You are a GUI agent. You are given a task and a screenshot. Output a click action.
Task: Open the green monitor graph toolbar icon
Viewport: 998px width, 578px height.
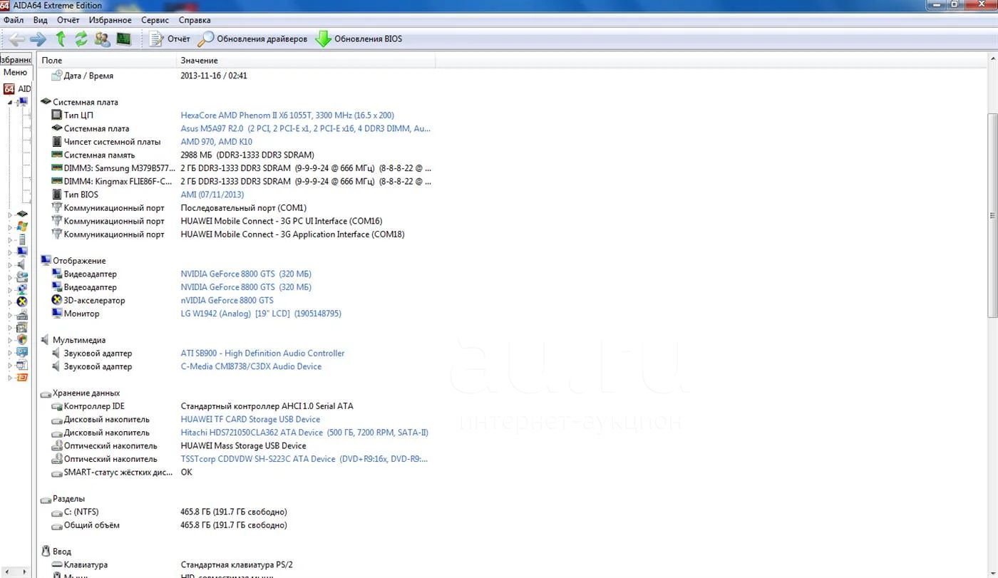pos(123,38)
